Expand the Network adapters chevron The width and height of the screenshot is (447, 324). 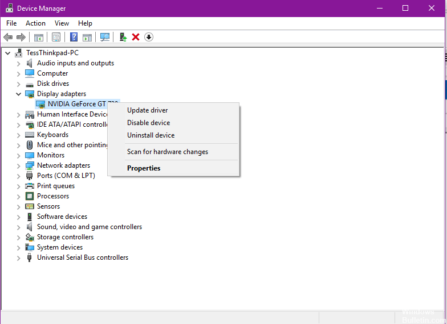click(18, 166)
